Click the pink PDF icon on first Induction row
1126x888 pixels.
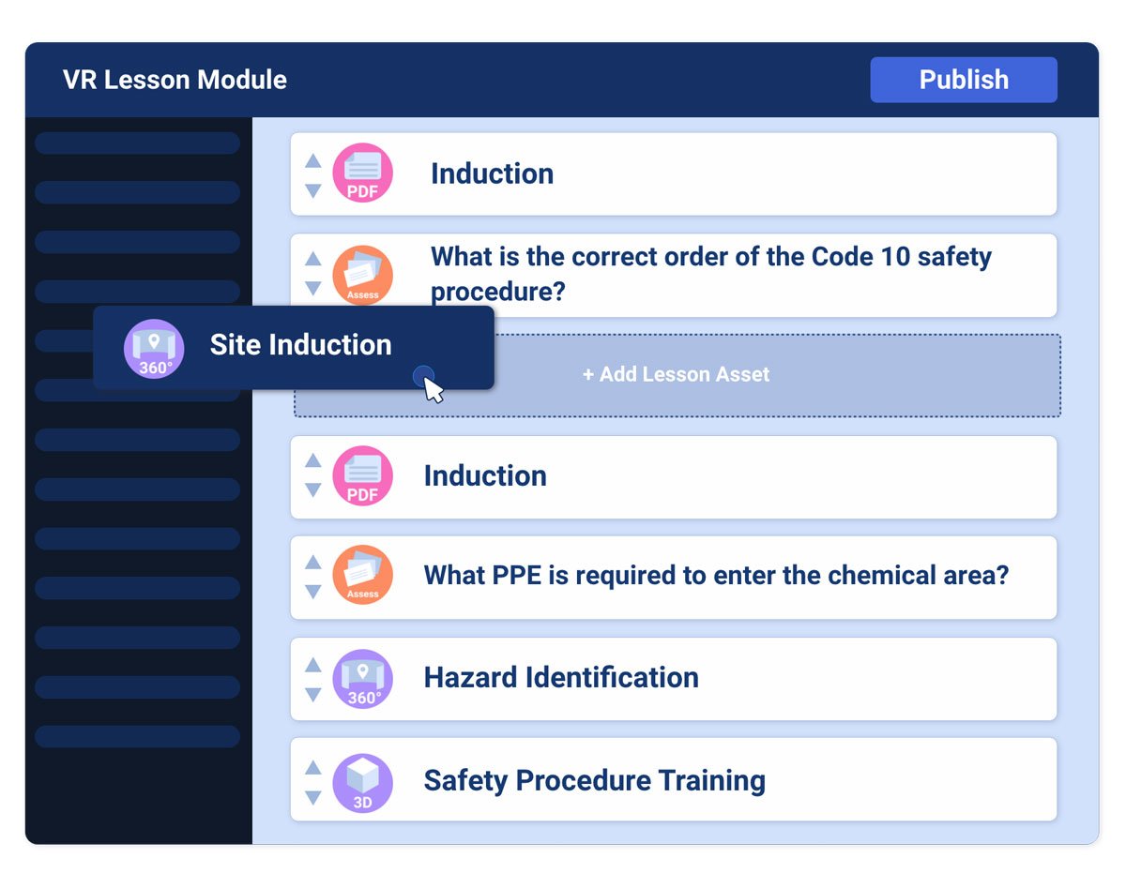(362, 173)
